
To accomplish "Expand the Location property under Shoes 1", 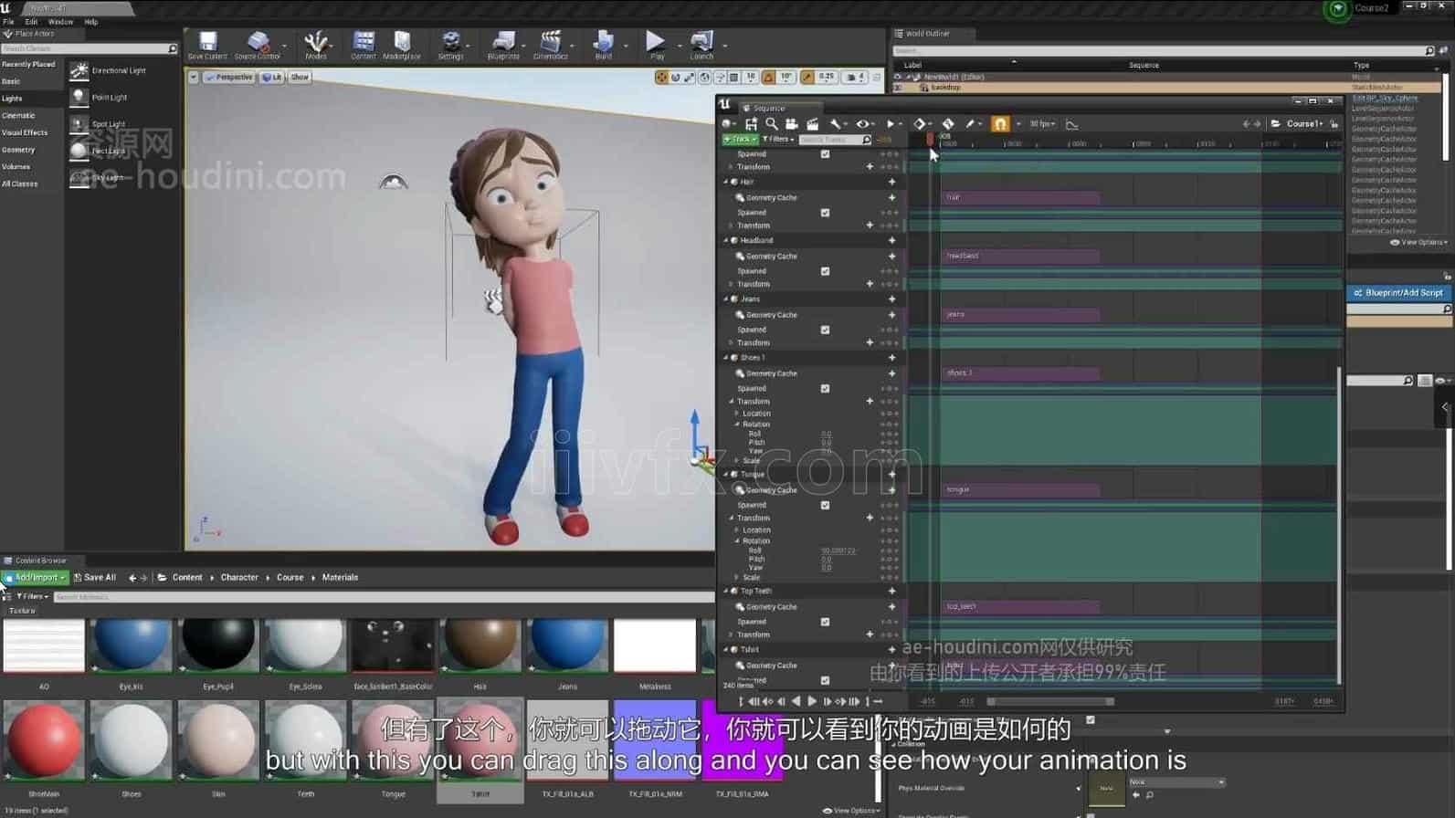I will tap(737, 414).
